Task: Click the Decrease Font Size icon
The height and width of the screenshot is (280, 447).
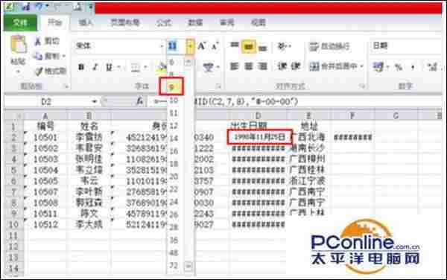Action: pos(215,46)
